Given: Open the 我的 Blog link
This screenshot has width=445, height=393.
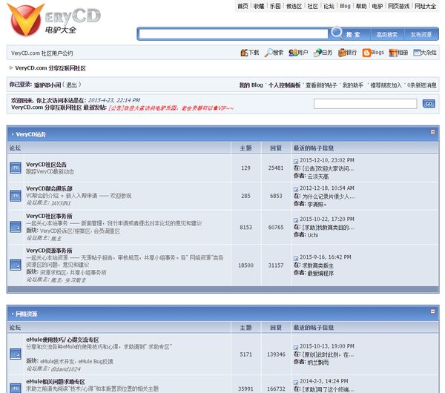Looking at the screenshot, I should [x=251, y=85].
